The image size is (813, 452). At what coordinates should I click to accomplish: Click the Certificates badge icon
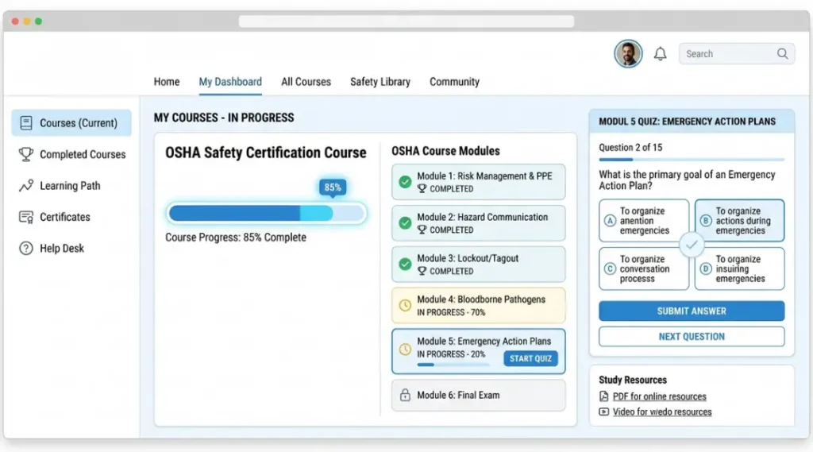coord(26,217)
